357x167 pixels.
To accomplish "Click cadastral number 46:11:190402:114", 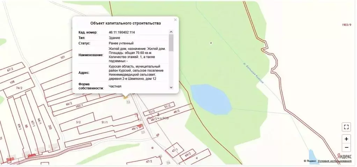I will pyautogui.click(x=122, y=32).
